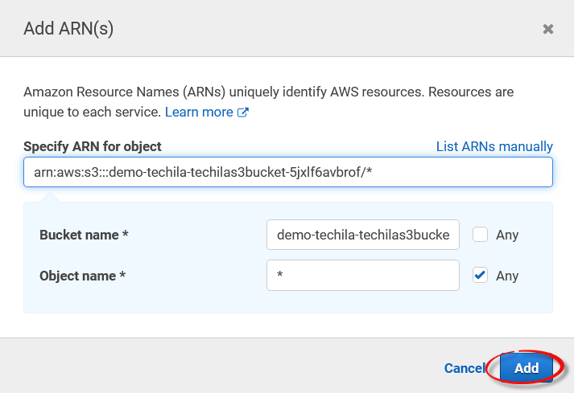
Task: Click the Specify ARN for object heading
Action: click(93, 146)
